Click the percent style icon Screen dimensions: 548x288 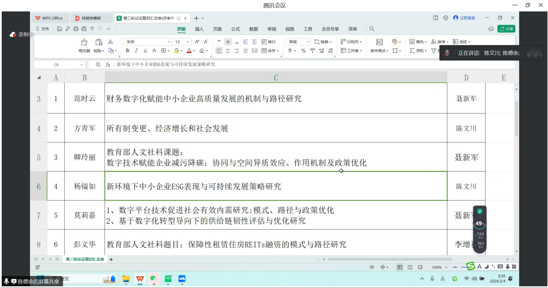pyautogui.click(x=303, y=51)
